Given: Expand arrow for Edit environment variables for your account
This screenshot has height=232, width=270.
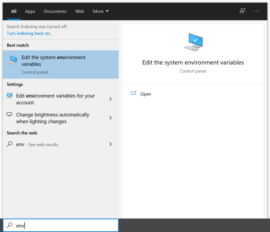Looking at the screenshot, I should click(111, 99).
